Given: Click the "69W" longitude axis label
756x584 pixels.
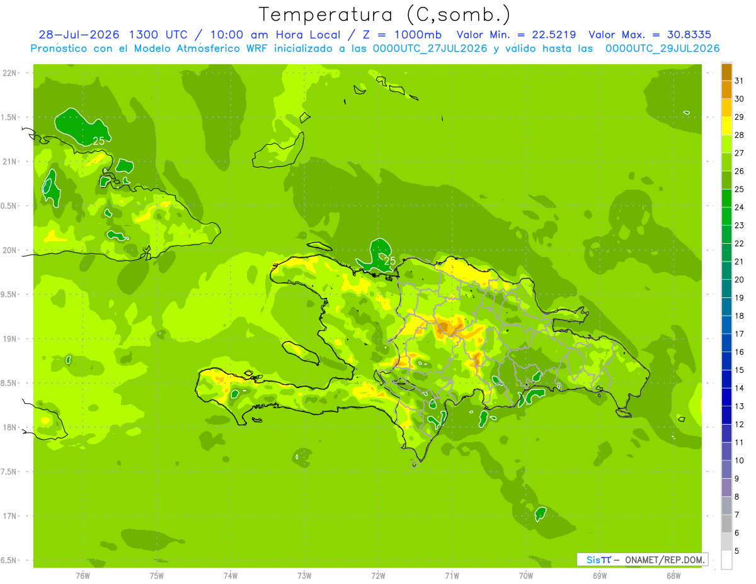Looking at the screenshot, I should point(600,576).
